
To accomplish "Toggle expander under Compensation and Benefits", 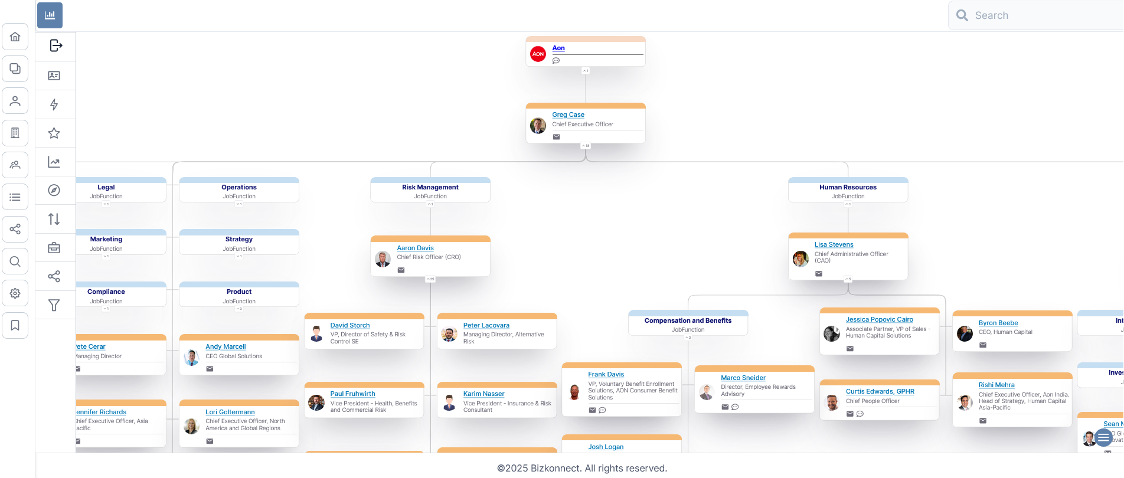I will [x=688, y=338].
